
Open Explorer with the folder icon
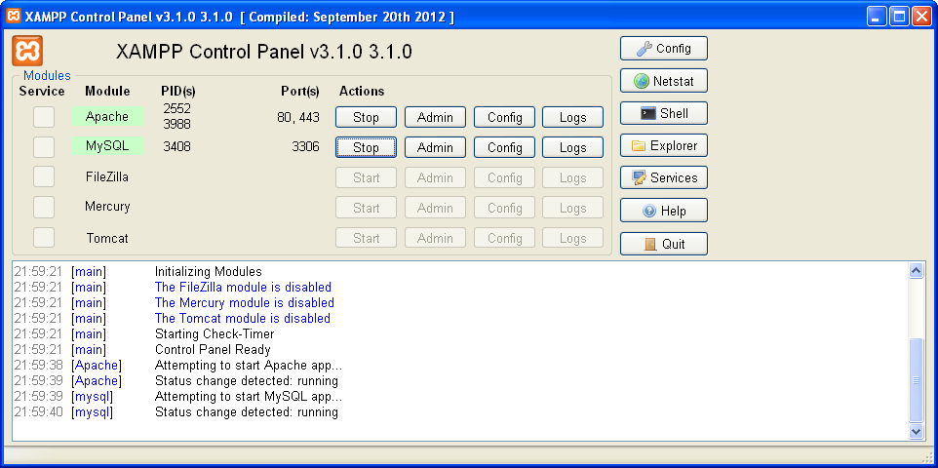coord(663,146)
